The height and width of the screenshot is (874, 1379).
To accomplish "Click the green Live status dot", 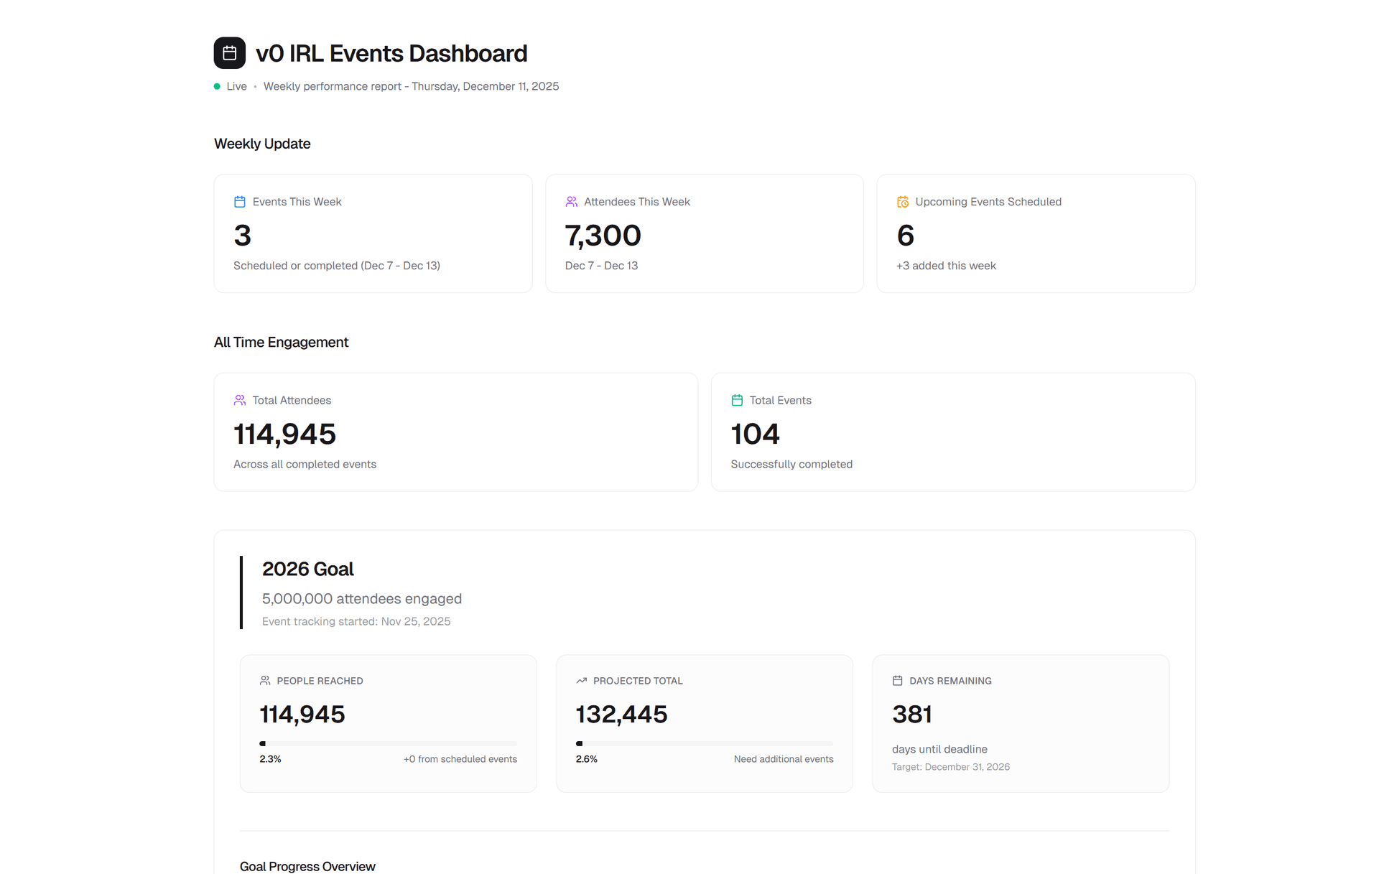I will click(217, 86).
